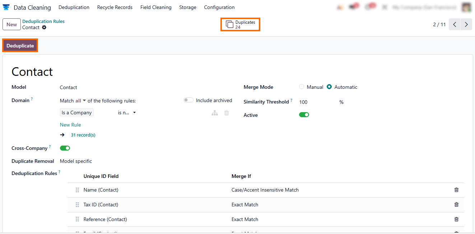Open the Duplicates smart button
The height and width of the screenshot is (234, 475).
(240, 24)
